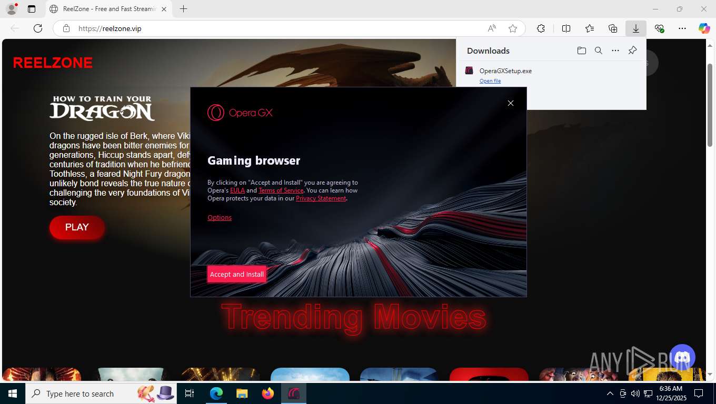716x404 pixels.
Task: View site information lock icon
Action: click(x=66, y=28)
